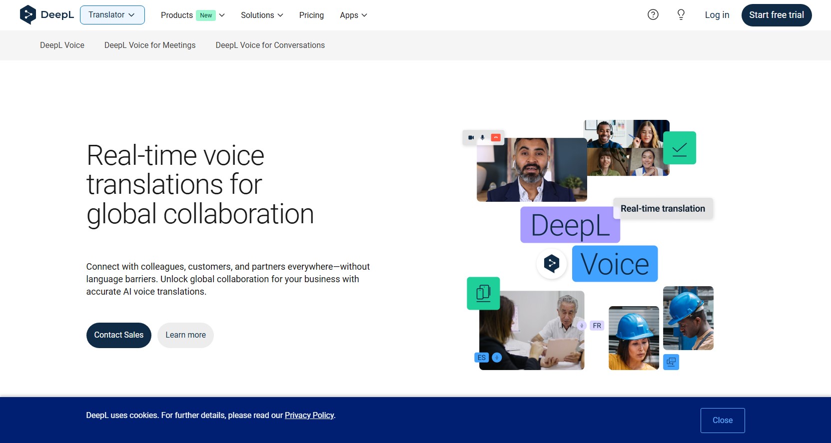Click the green mobile devices icon
The height and width of the screenshot is (443, 831).
[483, 293]
